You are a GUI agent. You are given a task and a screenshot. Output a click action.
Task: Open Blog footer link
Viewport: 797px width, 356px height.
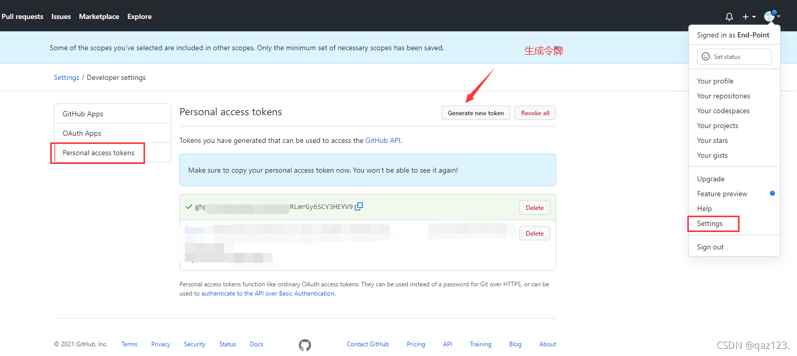tap(515, 344)
